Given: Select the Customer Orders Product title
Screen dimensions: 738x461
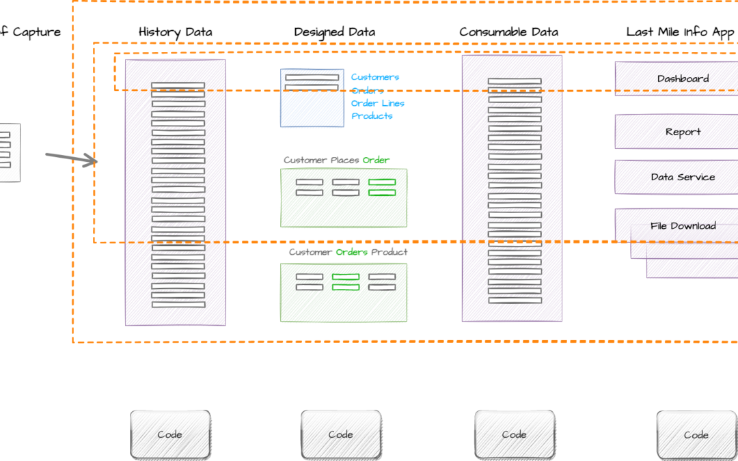Looking at the screenshot, I should point(348,252).
